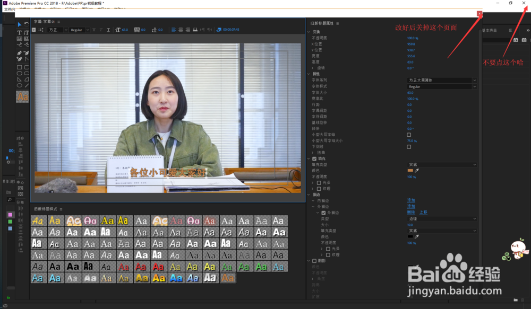531x309 pixels.
Task: Open the 字幕 panel menu
Action: (58, 22)
